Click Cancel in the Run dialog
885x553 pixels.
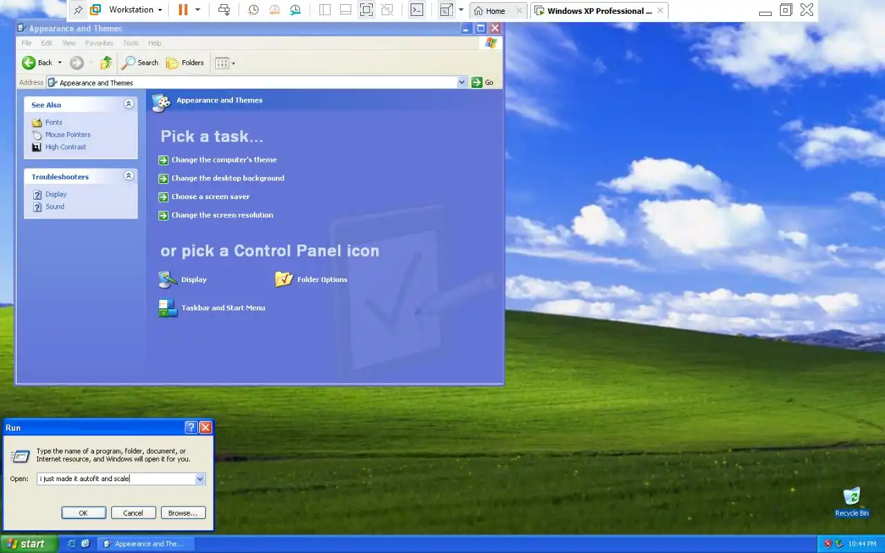pyautogui.click(x=133, y=513)
